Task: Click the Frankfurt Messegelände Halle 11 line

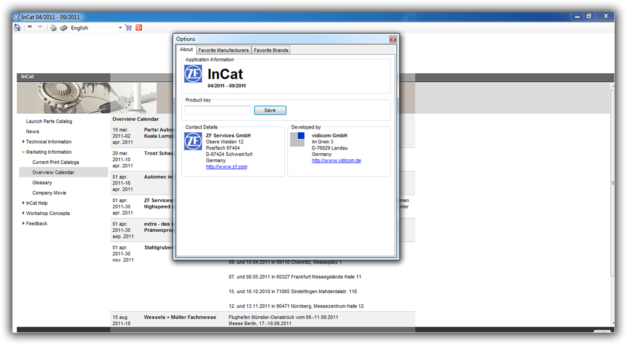Action: click(295, 277)
